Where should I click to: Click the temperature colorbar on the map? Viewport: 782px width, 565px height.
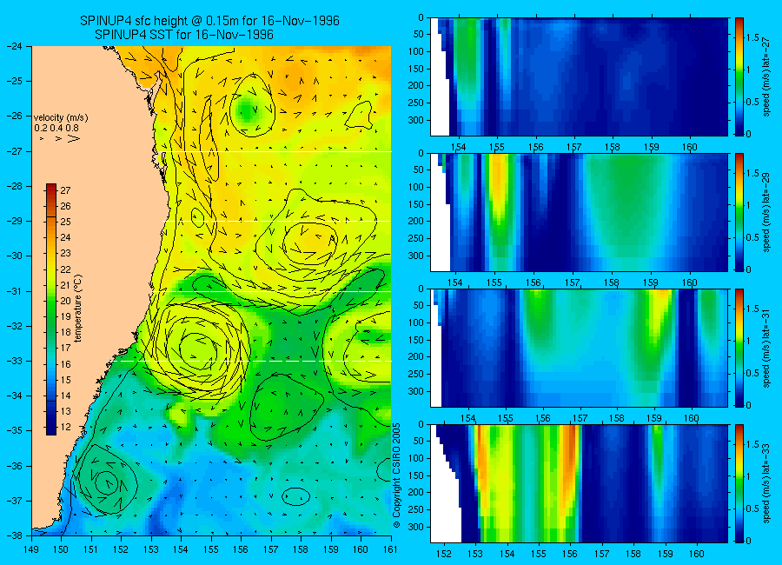pyautogui.click(x=51, y=309)
